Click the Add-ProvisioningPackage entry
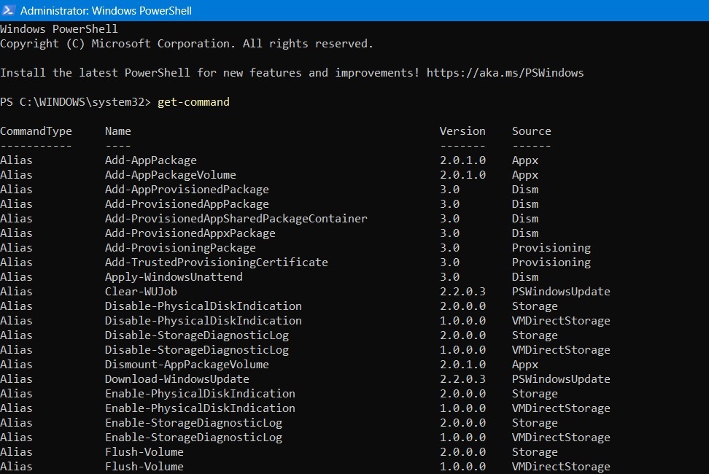This screenshot has height=474, width=709. click(182, 247)
